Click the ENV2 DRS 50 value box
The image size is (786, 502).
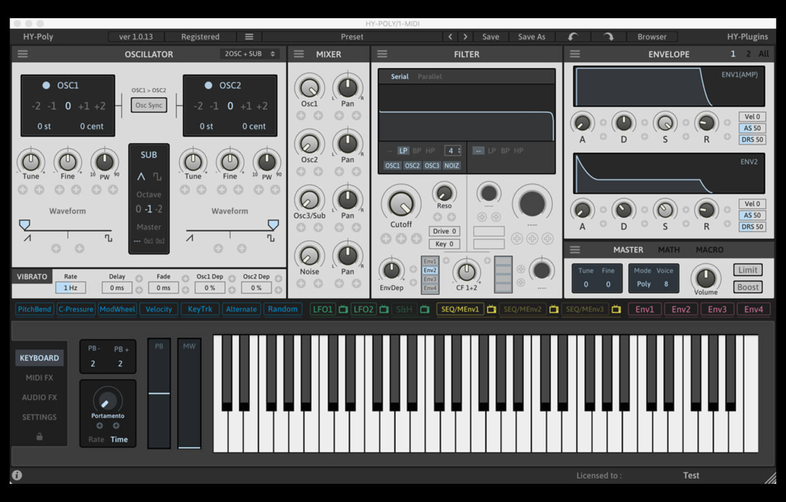tap(752, 227)
